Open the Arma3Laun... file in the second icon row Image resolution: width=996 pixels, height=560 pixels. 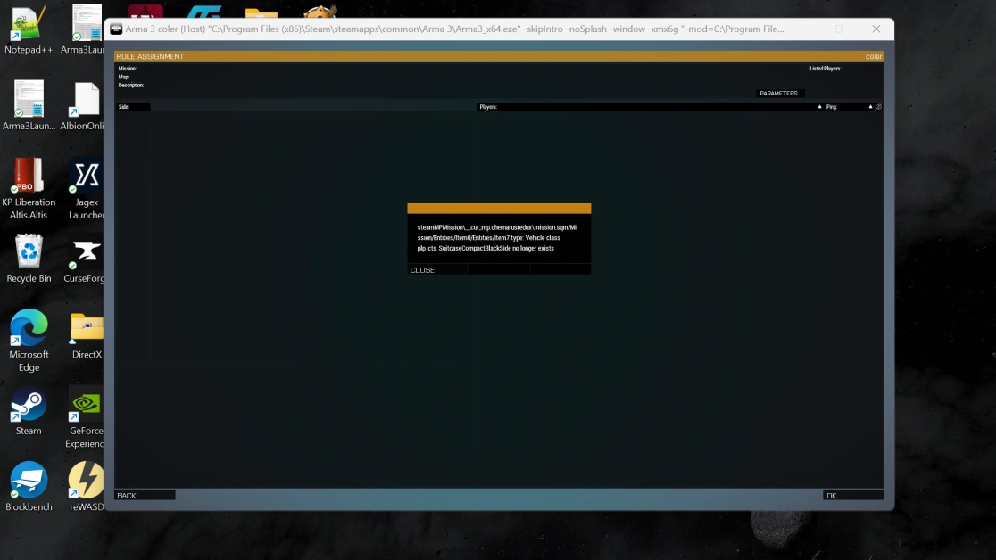coord(29,106)
